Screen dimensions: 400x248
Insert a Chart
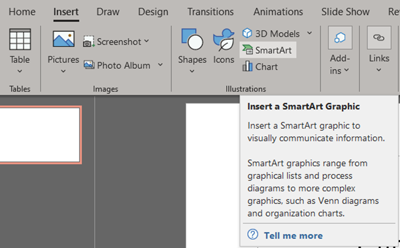[x=260, y=67]
